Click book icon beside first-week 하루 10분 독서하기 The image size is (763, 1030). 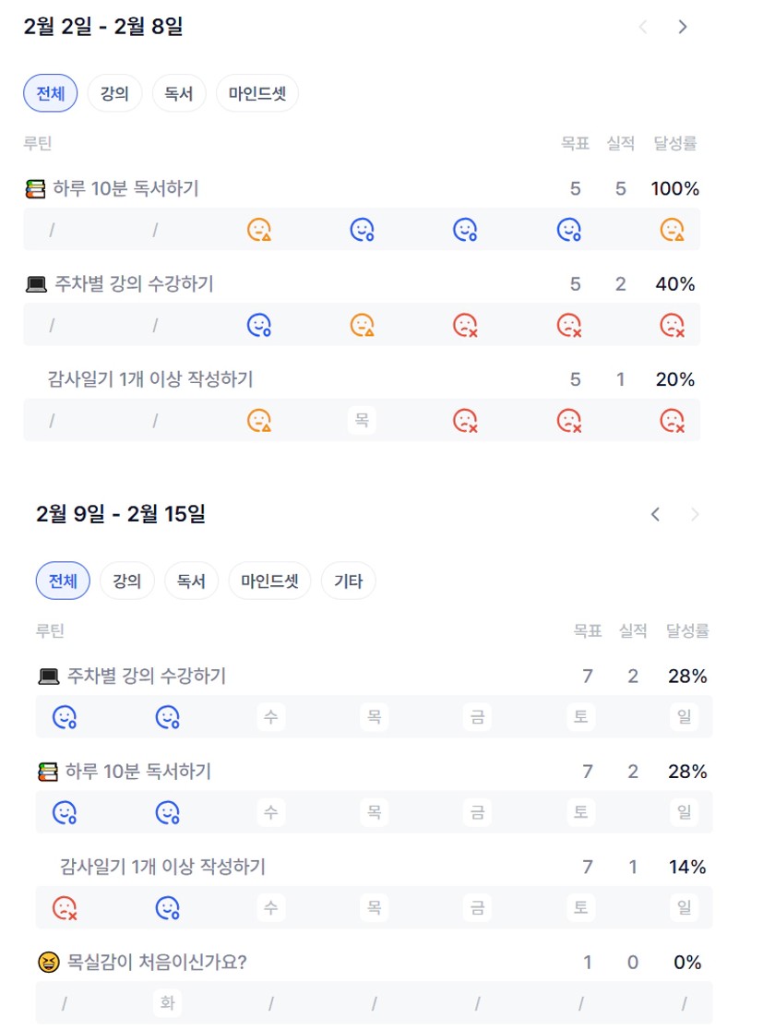pos(35,189)
